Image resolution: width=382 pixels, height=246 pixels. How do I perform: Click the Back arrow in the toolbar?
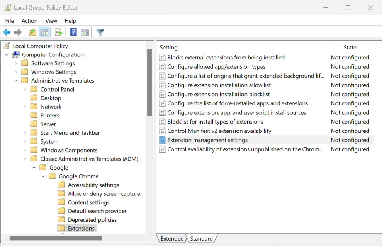[x=7, y=32]
